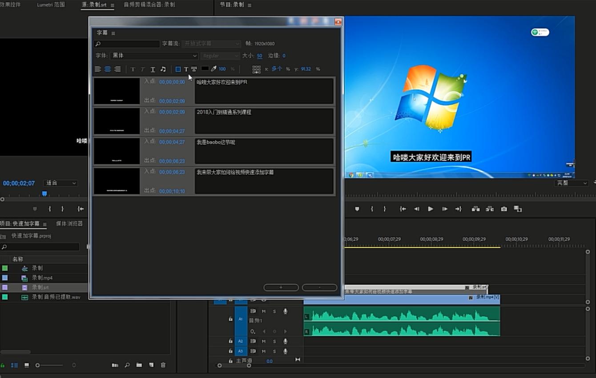Click the new bin folder icon
Viewport: 596px width, 378px height.
(139, 365)
